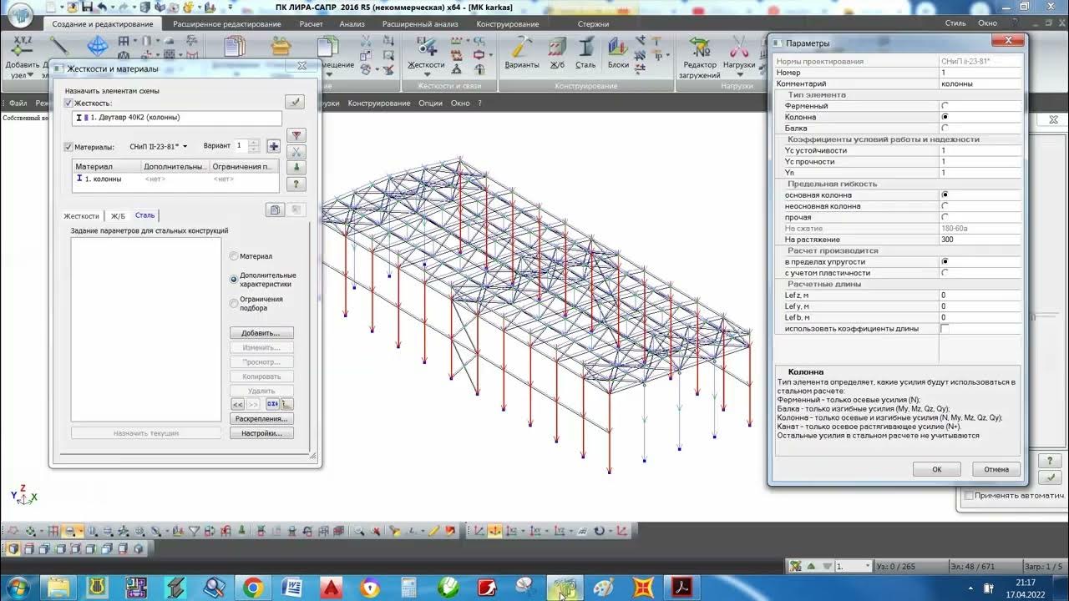The height and width of the screenshot is (601, 1069).
Task: Open the Adobe Acrobat taskbar icon
Action: tap(682, 588)
